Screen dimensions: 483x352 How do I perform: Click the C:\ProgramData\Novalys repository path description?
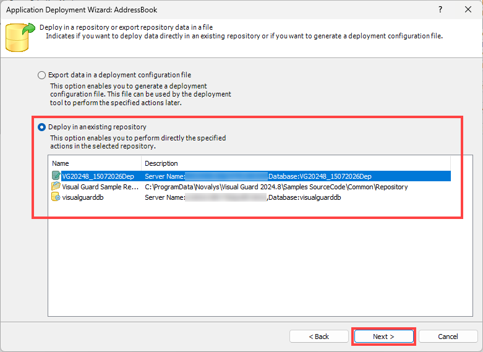point(276,187)
